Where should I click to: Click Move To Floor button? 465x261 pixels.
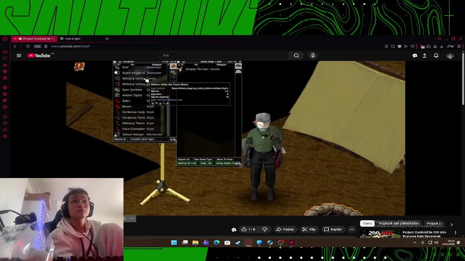pyautogui.click(x=225, y=159)
